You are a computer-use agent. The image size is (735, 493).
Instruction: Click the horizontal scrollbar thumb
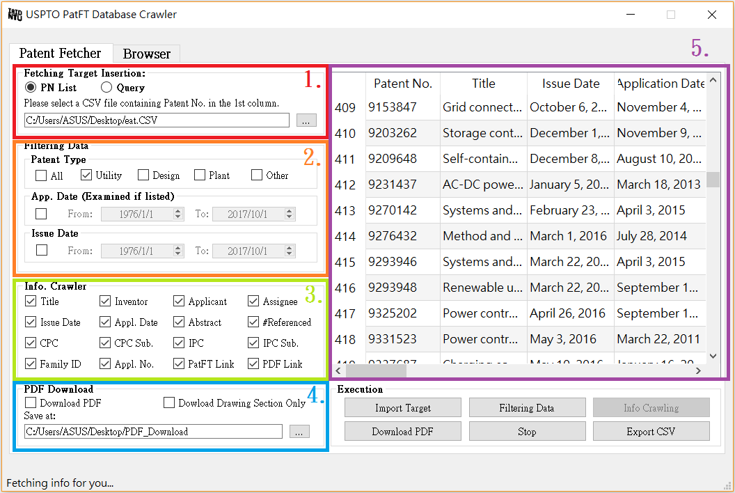pyautogui.click(x=376, y=370)
